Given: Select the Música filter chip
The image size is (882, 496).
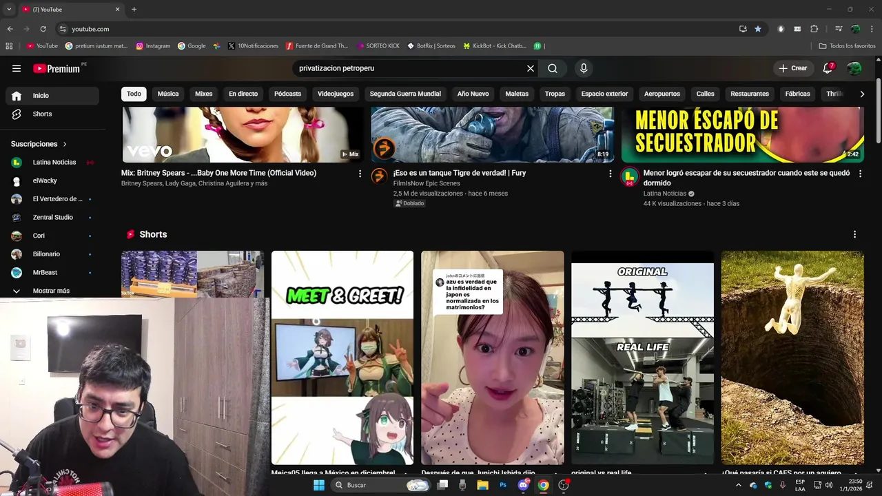Looking at the screenshot, I should [x=168, y=94].
